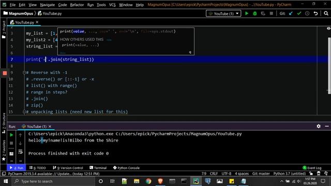The width and height of the screenshot is (331, 186).
Task: Change the Python 3.7 interpreter
Action: coord(290,174)
